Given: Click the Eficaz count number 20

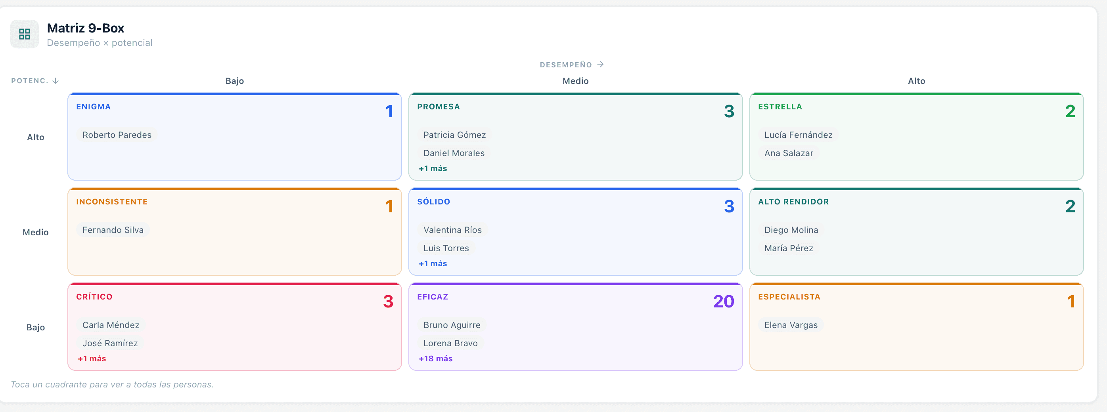Looking at the screenshot, I should (x=724, y=301).
